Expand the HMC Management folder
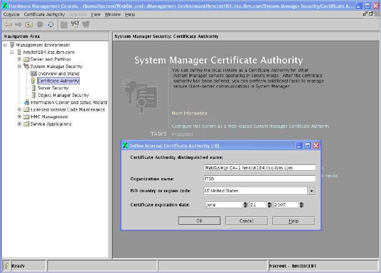The width and height of the screenshot is (381, 273). click(x=19, y=117)
